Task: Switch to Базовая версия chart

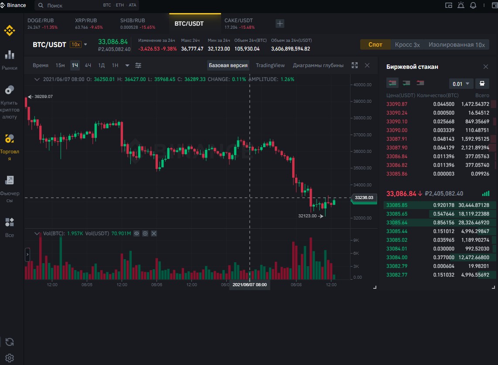Action: pyautogui.click(x=228, y=65)
